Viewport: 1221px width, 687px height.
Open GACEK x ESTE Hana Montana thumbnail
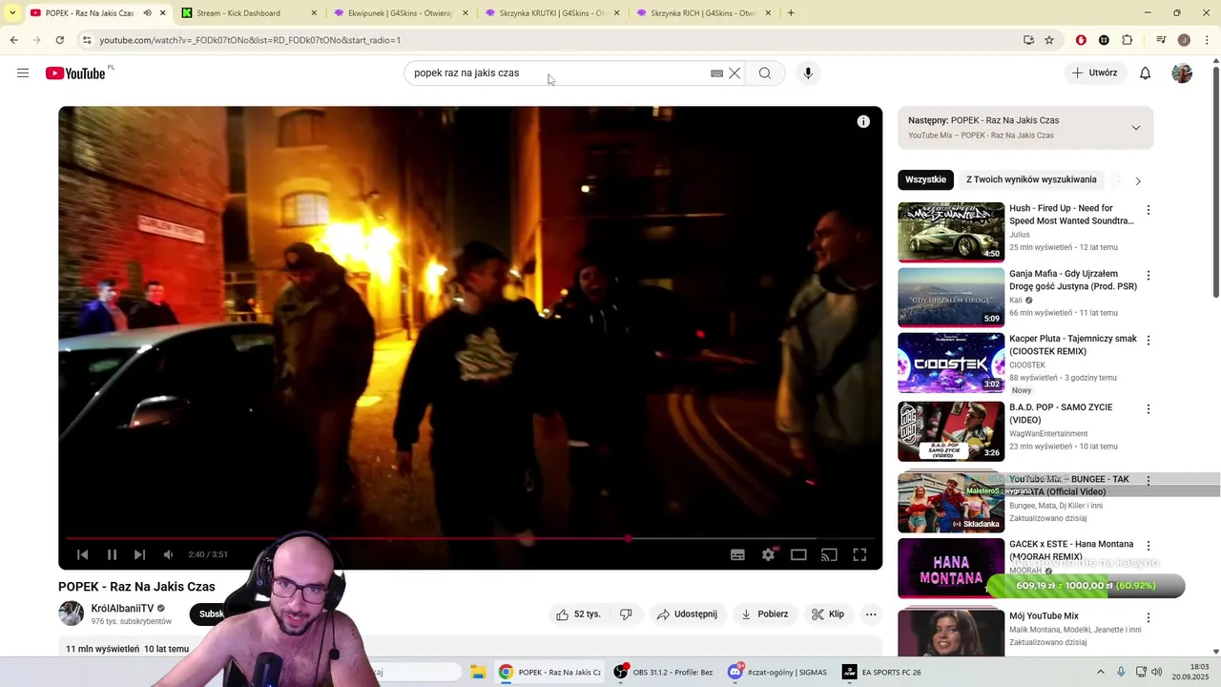[x=951, y=568]
